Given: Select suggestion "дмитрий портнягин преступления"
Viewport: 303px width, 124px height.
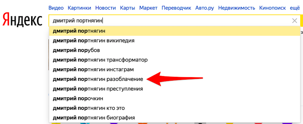Looking at the screenshot, I should pos(174,89).
